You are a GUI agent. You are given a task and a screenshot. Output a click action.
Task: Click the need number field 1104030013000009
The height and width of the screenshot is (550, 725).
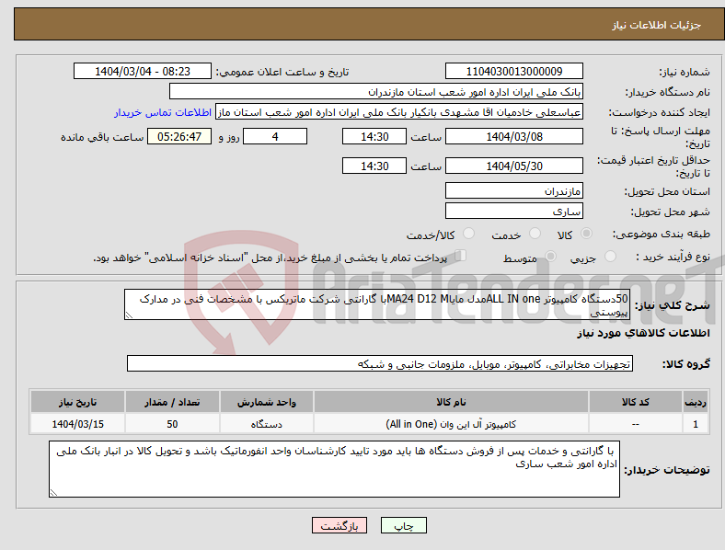(x=514, y=71)
